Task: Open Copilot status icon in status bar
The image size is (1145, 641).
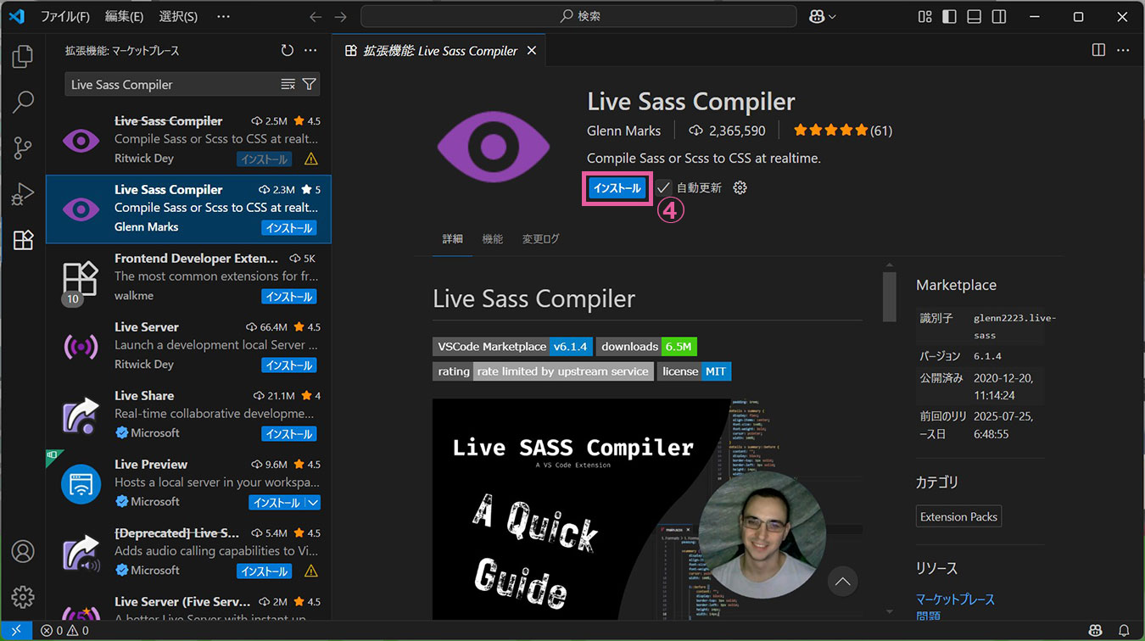Action: 1096,631
